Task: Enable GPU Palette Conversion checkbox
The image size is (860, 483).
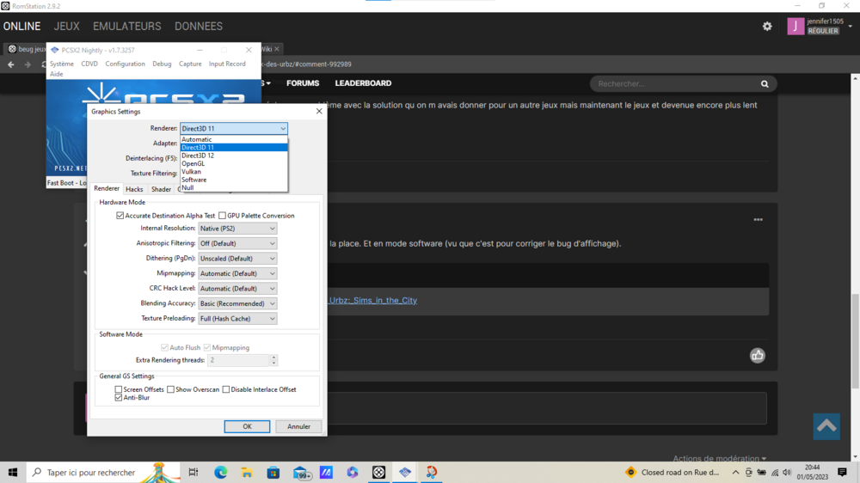Action: coord(223,216)
